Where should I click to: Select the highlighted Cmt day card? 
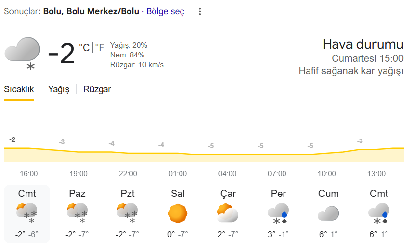point(27,214)
